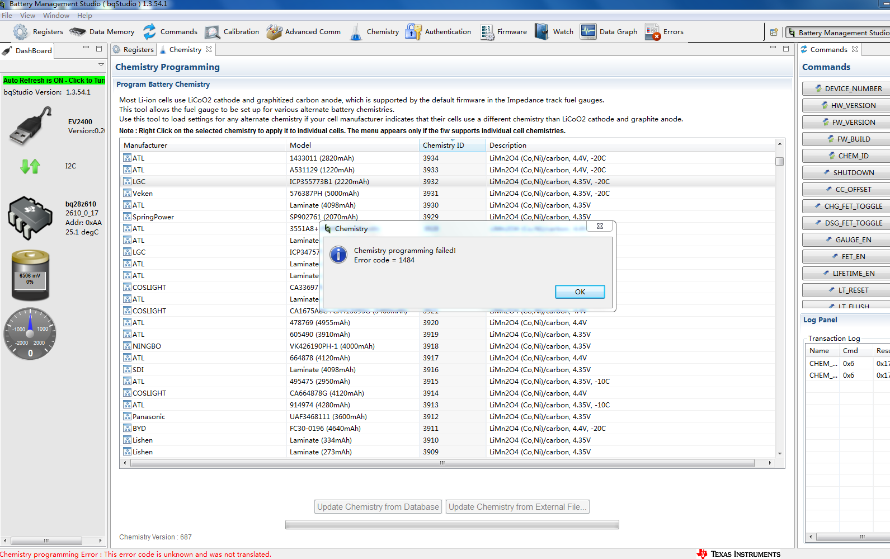Select the Chemistry editor tab
Screen dimensions: 890x559
pyautogui.click(x=185, y=50)
